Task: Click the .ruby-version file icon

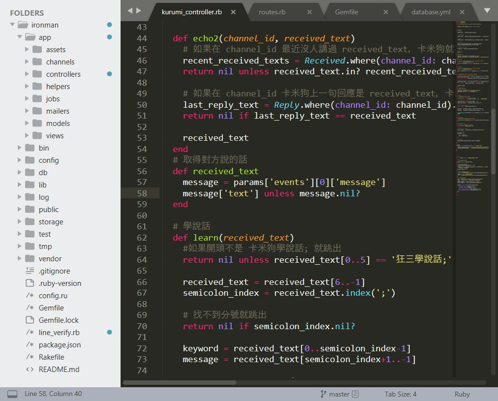Action: [x=30, y=283]
